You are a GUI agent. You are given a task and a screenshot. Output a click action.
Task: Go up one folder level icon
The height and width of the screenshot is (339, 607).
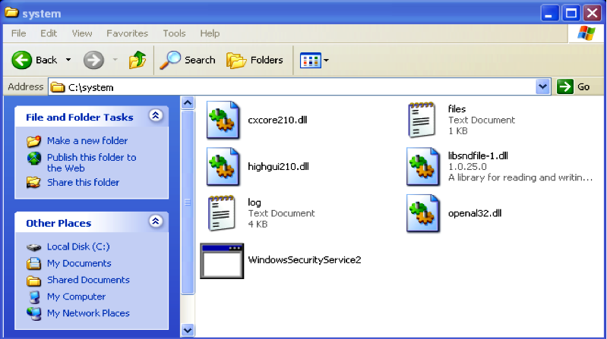[138, 60]
